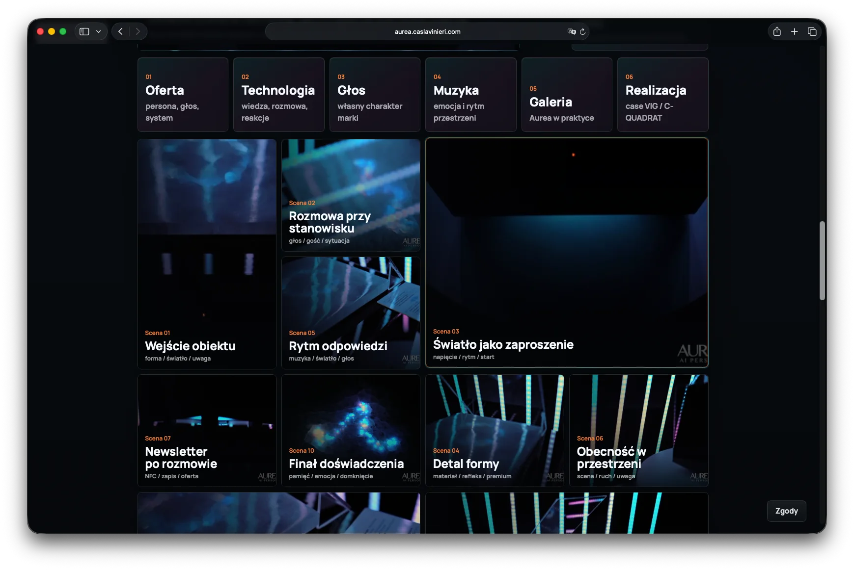This screenshot has width=854, height=570.
Task: Open the 04 Muzyka navigation card
Action: pos(471,95)
